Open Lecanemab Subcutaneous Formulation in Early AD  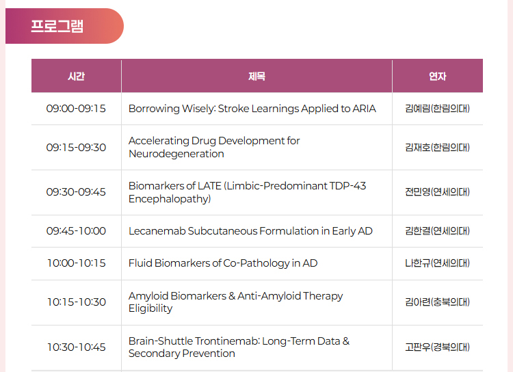coord(250,231)
